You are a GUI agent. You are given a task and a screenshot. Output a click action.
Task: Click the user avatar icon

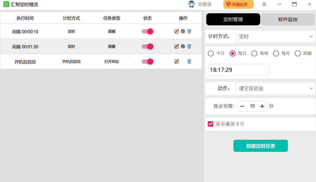click(x=191, y=4)
